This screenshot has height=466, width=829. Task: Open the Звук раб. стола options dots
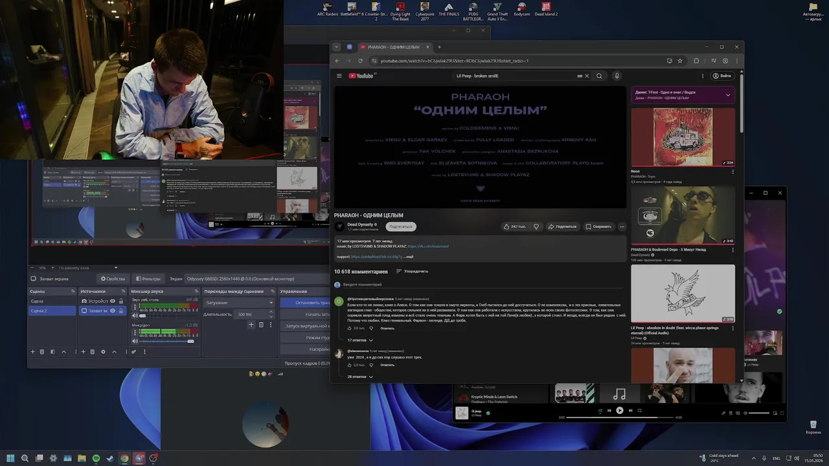coord(135,307)
